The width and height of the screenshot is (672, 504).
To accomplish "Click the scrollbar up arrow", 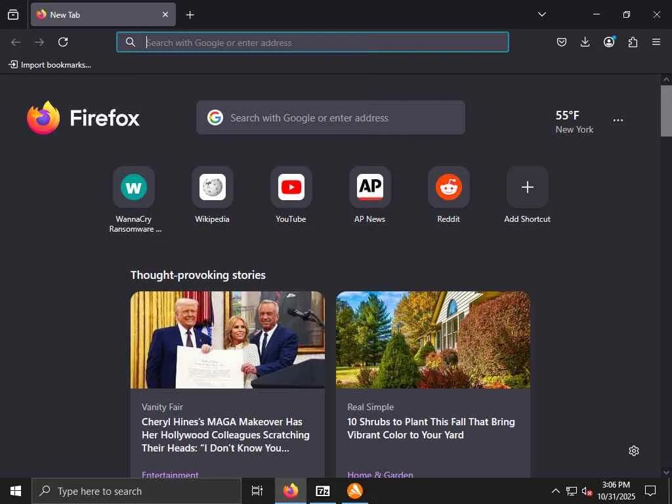I will pos(666,79).
